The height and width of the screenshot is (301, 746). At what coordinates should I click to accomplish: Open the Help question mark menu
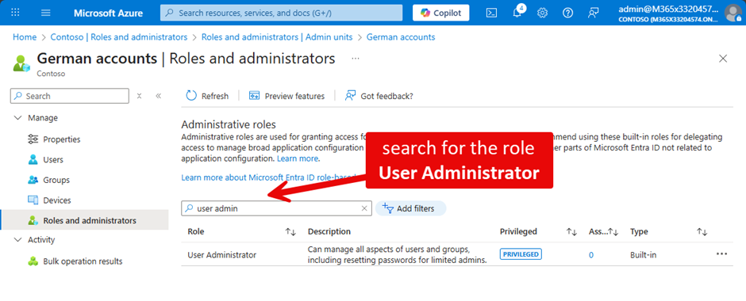coord(567,13)
